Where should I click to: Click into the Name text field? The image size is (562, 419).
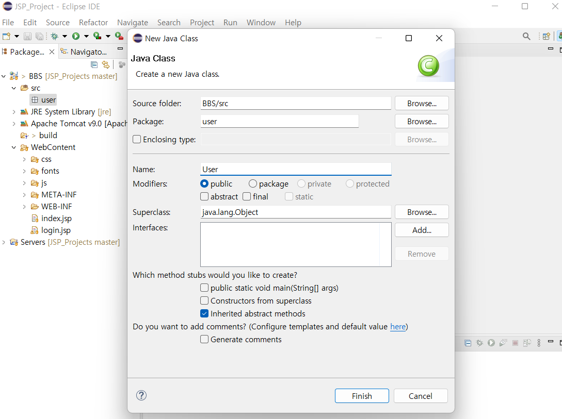click(296, 169)
